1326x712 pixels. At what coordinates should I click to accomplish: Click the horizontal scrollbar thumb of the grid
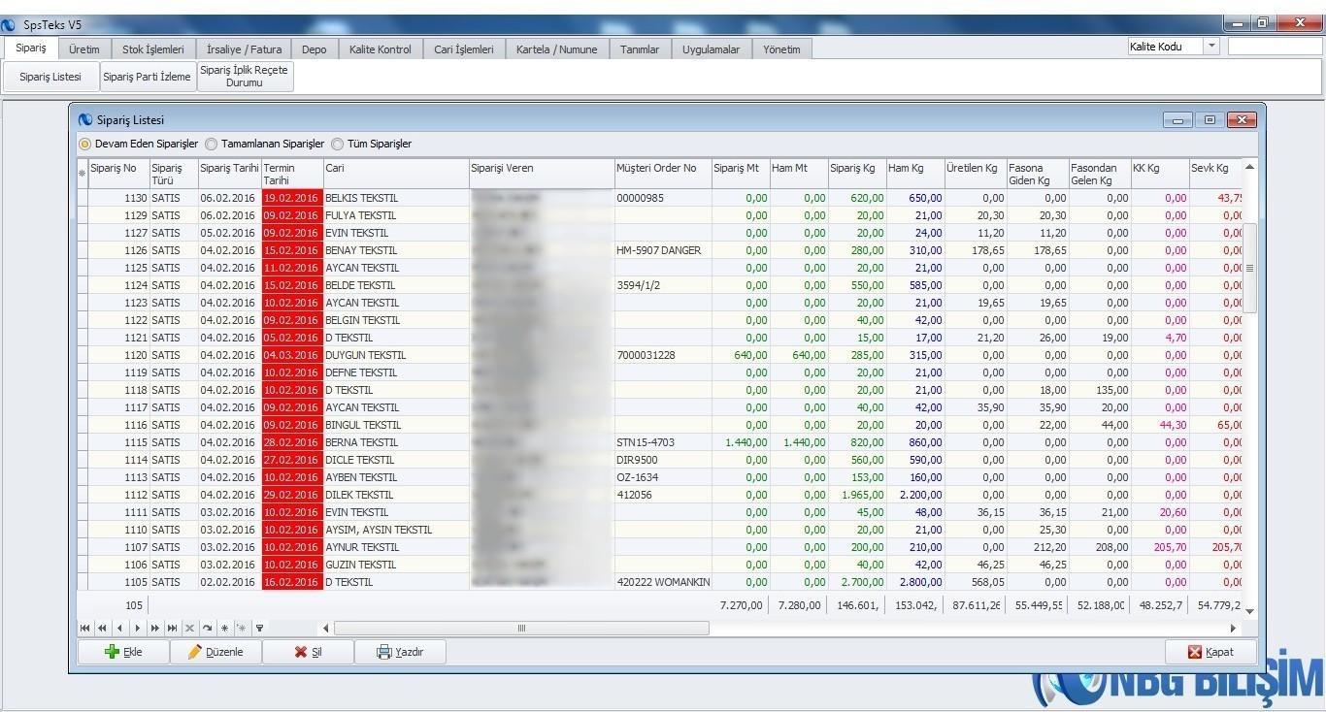point(521,628)
